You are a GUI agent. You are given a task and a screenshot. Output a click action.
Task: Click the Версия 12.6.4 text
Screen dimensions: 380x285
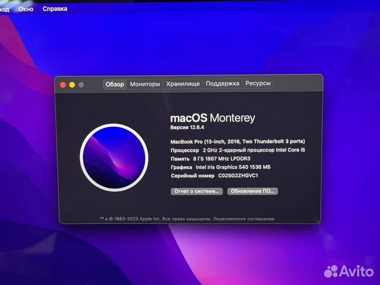[x=187, y=128]
